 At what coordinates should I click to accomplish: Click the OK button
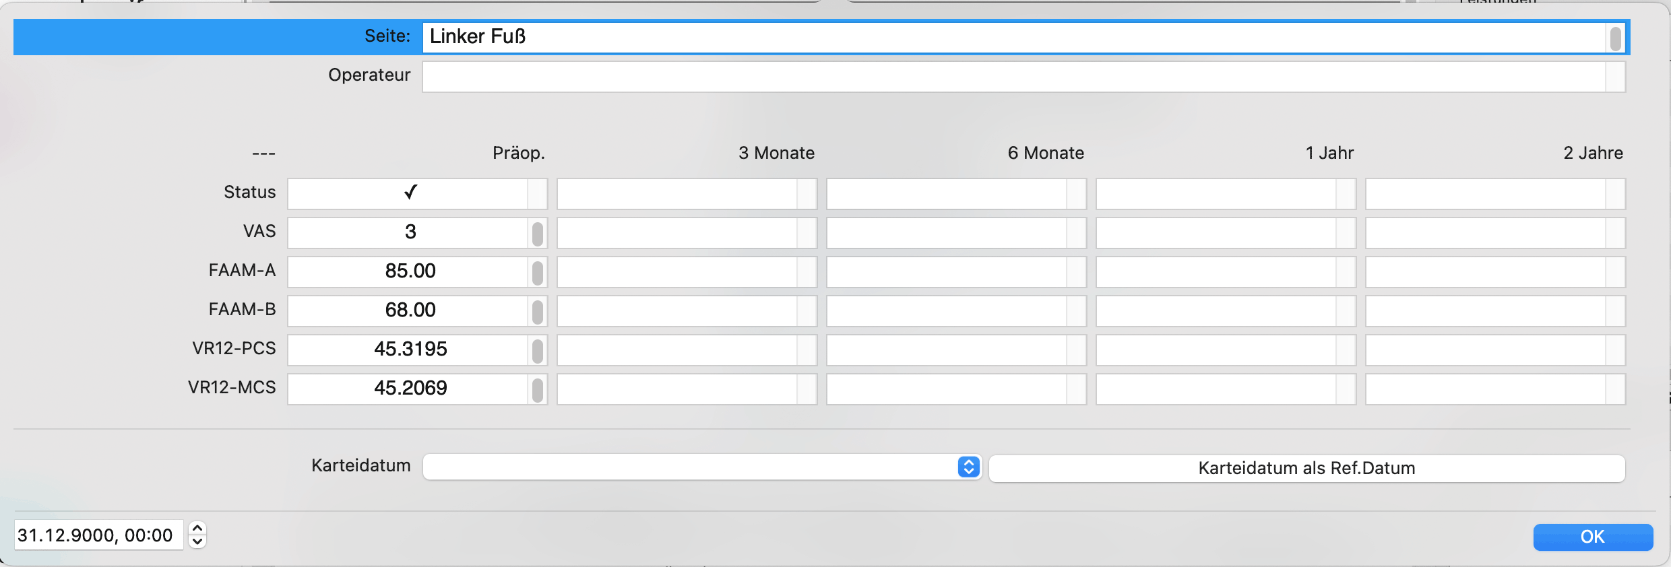point(1593,537)
